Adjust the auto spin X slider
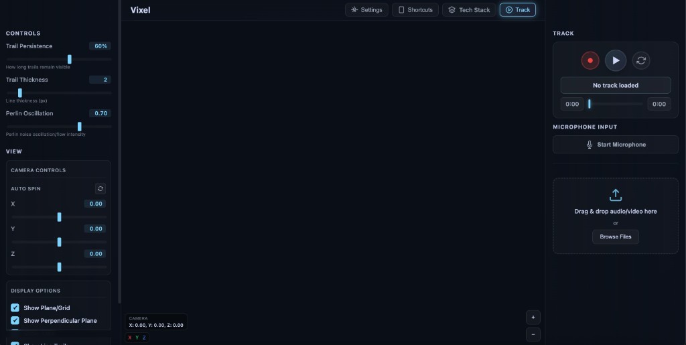The width and height of the screenshot is (686, 345). tap(59, 217)
